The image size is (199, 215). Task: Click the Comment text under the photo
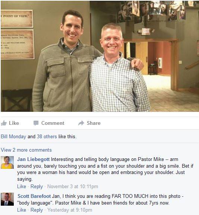click(x=53, y=123)
